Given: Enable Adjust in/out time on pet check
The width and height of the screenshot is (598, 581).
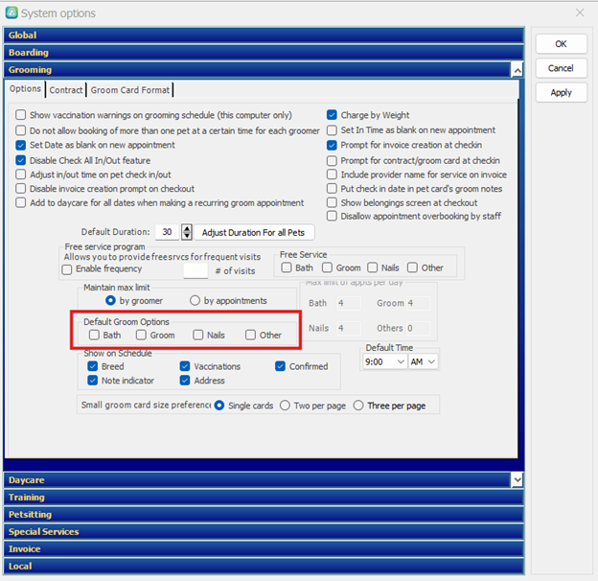Looking at the screenshot, I should (20, 174).
